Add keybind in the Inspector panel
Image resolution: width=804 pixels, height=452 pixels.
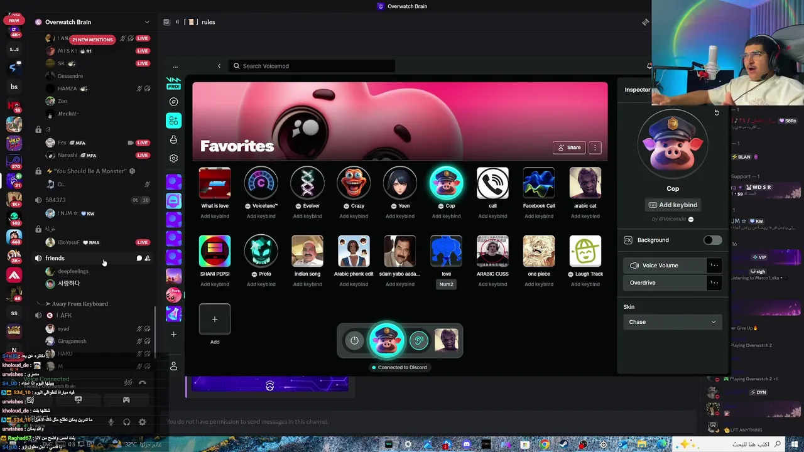coord(673,205)
